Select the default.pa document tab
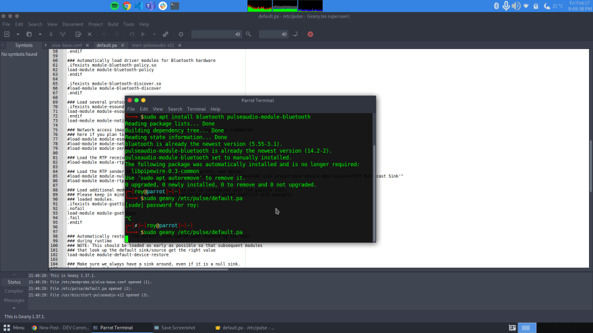The height and width of the screenshot is (333, 593). [106, 45]
